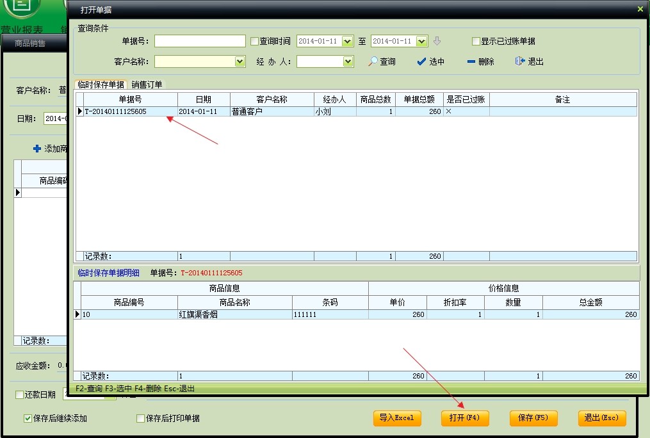Click the 单价 column header
Image resolution: width=650 pixels, height=438 pixels.
(397, 302)
